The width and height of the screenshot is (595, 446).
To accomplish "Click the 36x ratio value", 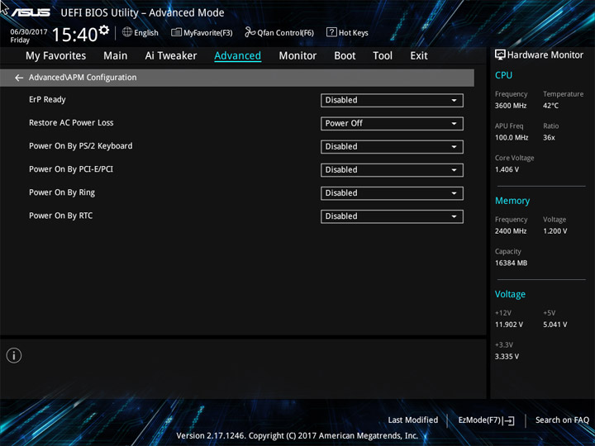I will pos(549,138).
